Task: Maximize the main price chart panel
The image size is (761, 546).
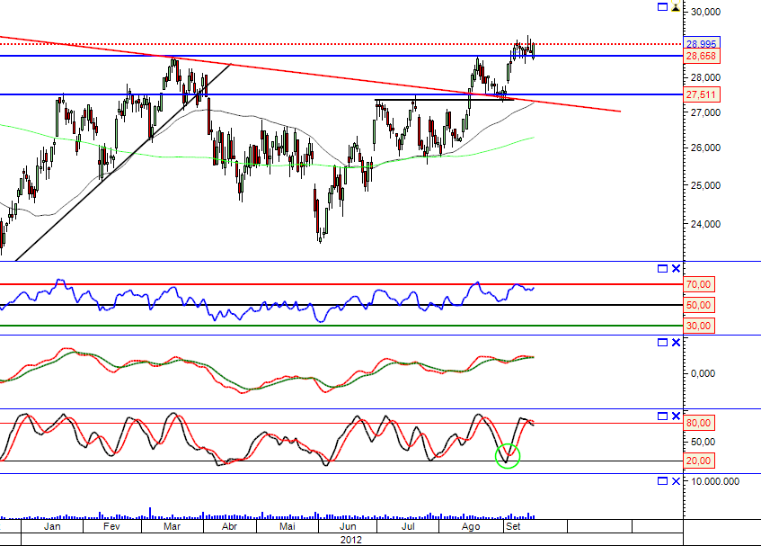Action: pyautogui.click(x=662, y=7)
